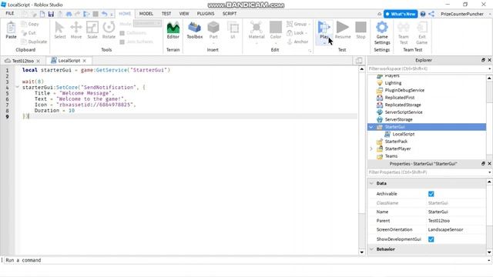
Task: Select ReplicatedStorage in Explorer
Action: (x=403, y=105)
